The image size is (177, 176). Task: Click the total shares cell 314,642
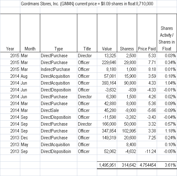(127, 165)
